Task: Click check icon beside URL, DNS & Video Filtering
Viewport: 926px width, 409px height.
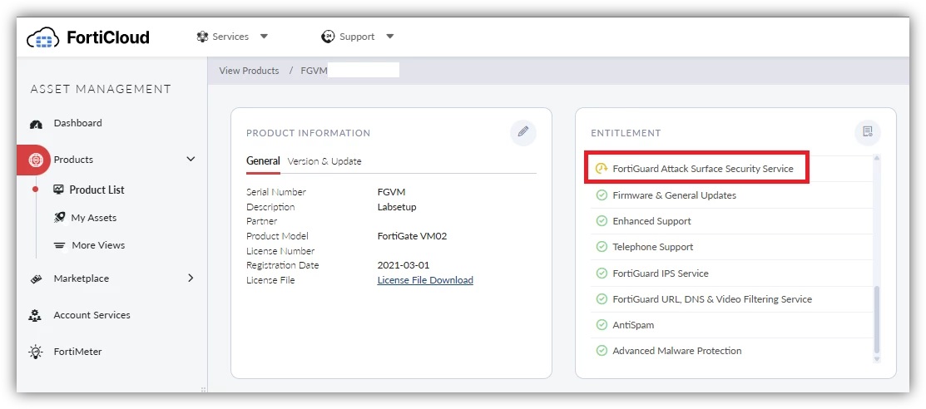Action: coord(602,299)
